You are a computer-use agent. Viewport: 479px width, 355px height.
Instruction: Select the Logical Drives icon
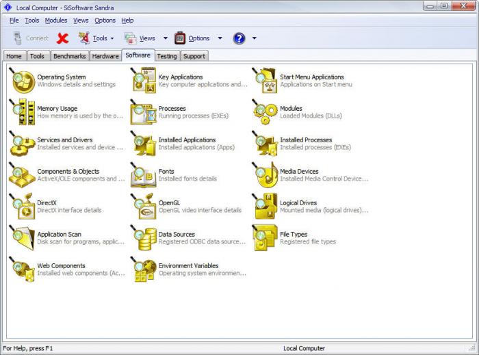(x=265, y=207)
